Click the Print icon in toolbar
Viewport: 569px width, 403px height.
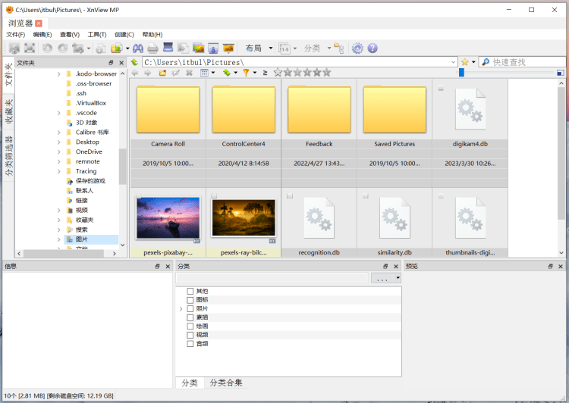point(152,48)
